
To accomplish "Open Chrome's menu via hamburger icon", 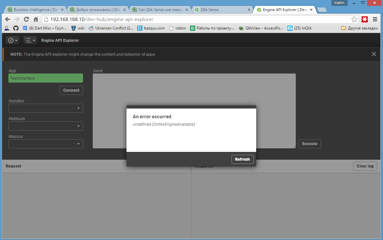I will [375, 19].
